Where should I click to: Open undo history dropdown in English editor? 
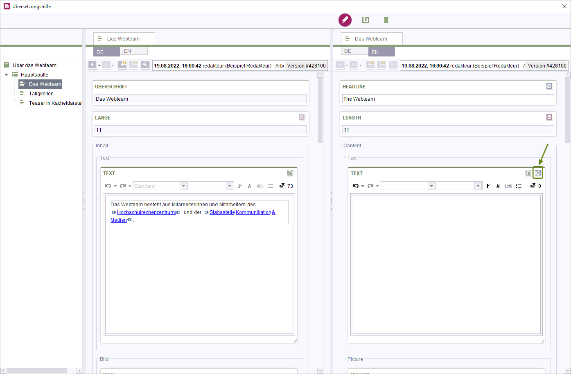point(363,186)
